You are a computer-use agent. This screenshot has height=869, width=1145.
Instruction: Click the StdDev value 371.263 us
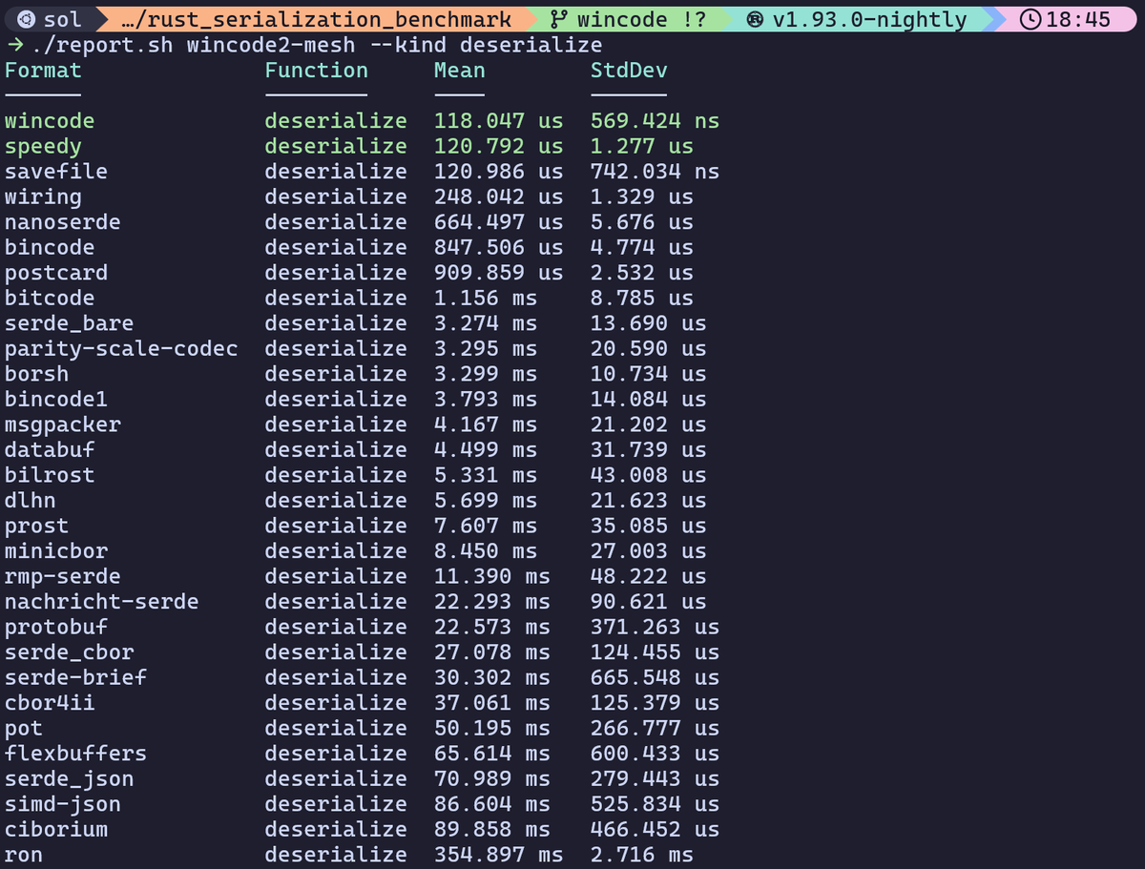[655, 627]
